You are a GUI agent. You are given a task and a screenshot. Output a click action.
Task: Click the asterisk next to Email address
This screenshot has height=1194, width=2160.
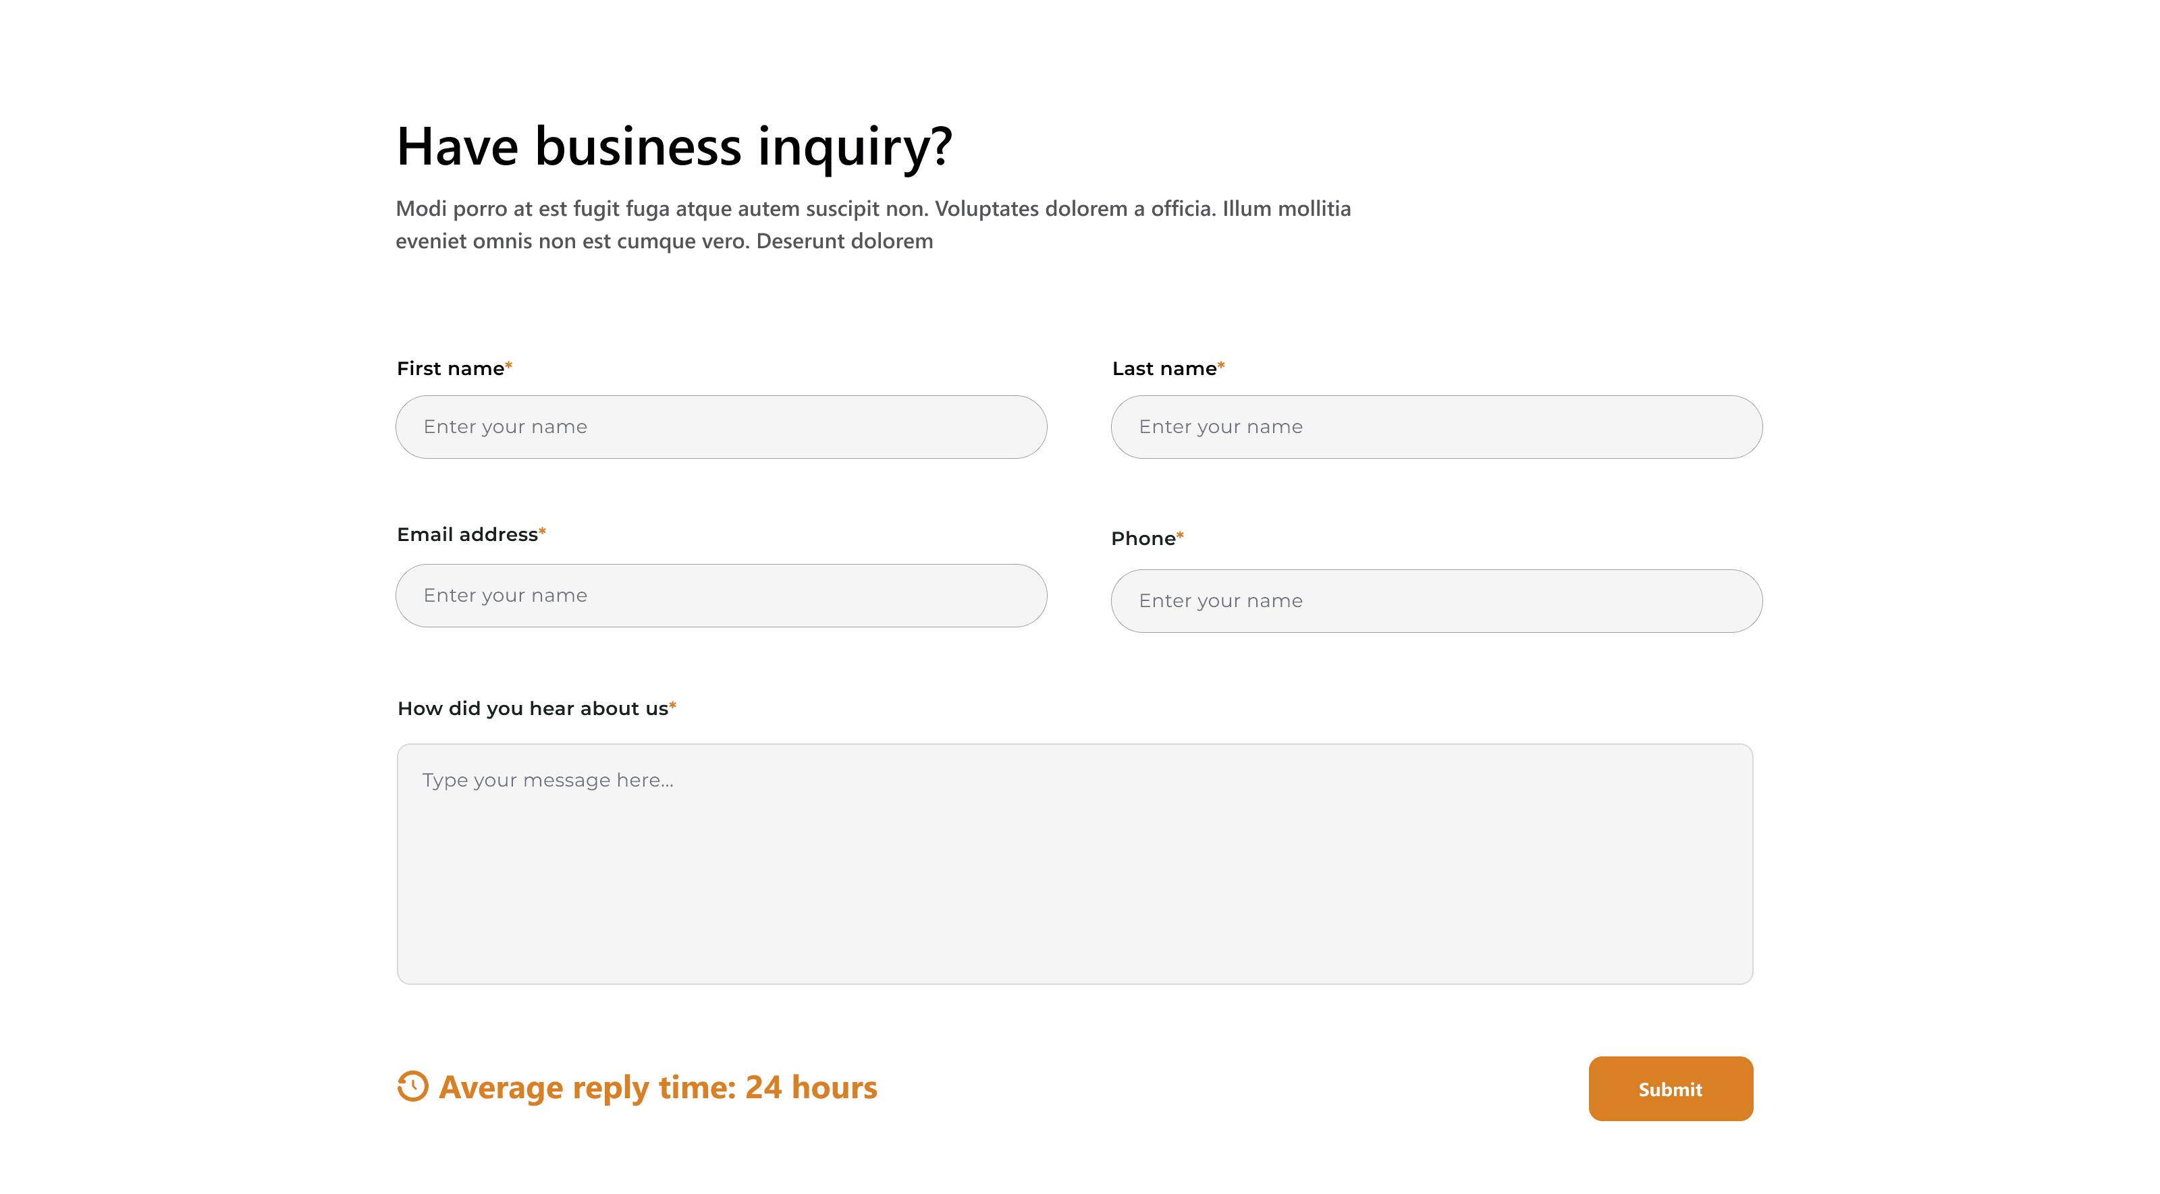pyautogui.click(x=543, y=531)
